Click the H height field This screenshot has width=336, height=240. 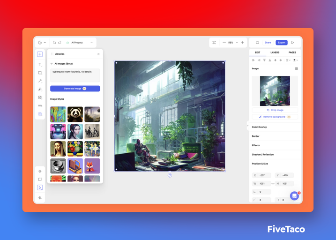click(x=284, y=184)
